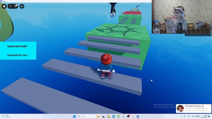Open the Telegram icon in taskbar
Image resolution: width=212 pixels, height=119 pixels.
(x=114, y=116)
